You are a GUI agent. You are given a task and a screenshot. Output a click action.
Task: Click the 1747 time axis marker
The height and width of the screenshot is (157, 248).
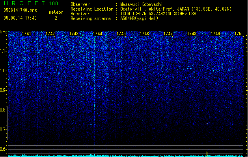coord(168,34)
